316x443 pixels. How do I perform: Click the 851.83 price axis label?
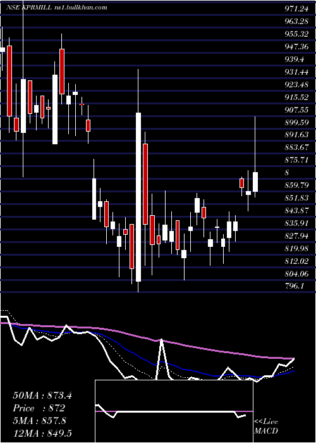(296, 197)
